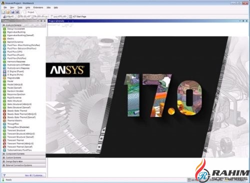Expand the Design Exploration group
The image size is (250, 183).
click(x=3, y=161)
